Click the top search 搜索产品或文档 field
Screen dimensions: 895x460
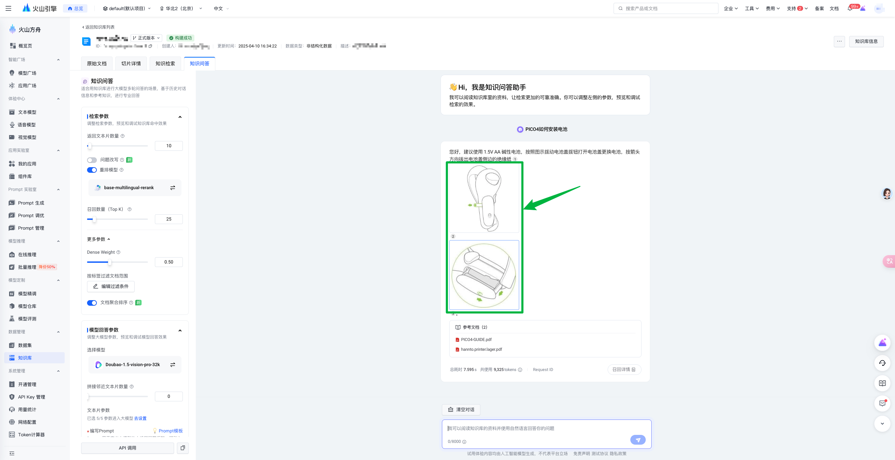coord(666,8)
